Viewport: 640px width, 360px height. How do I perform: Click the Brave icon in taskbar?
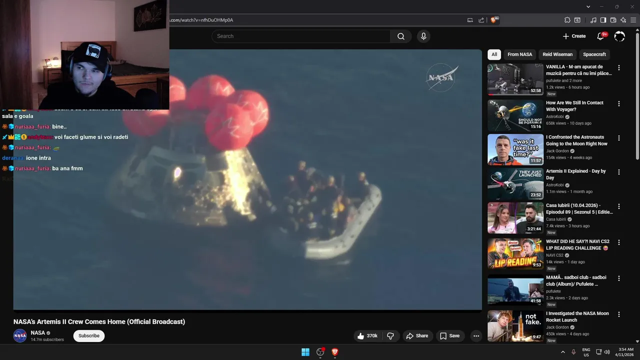[x=335, y=352]
